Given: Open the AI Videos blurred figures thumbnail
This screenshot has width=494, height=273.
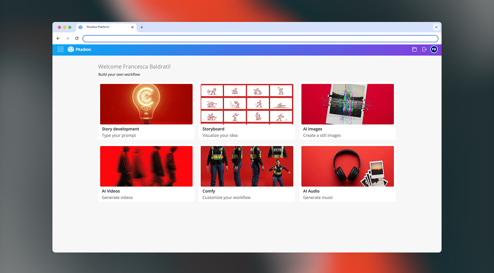Looking at the screenshot, I should [146, 166].
